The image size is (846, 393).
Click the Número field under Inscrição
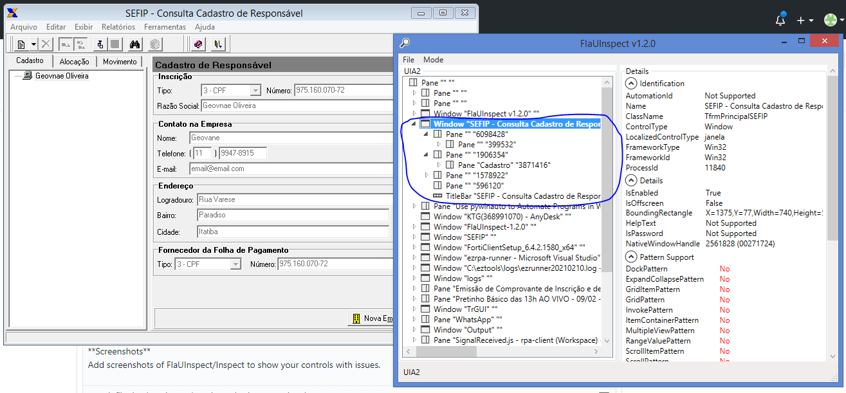point(344,91)
